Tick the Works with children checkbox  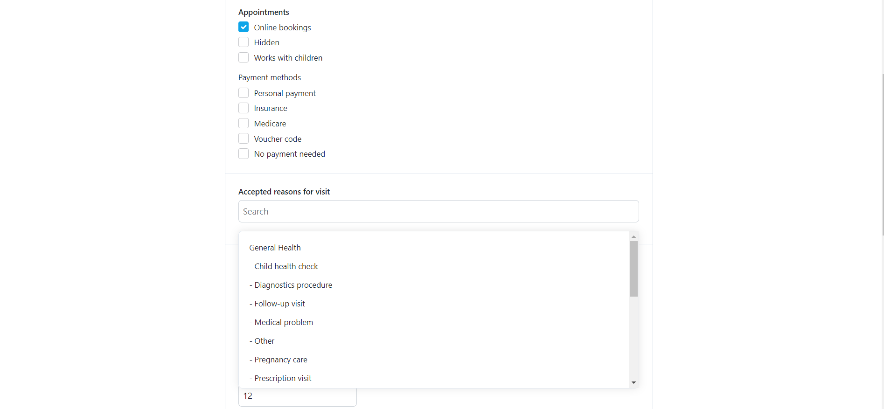pos(244,58)
